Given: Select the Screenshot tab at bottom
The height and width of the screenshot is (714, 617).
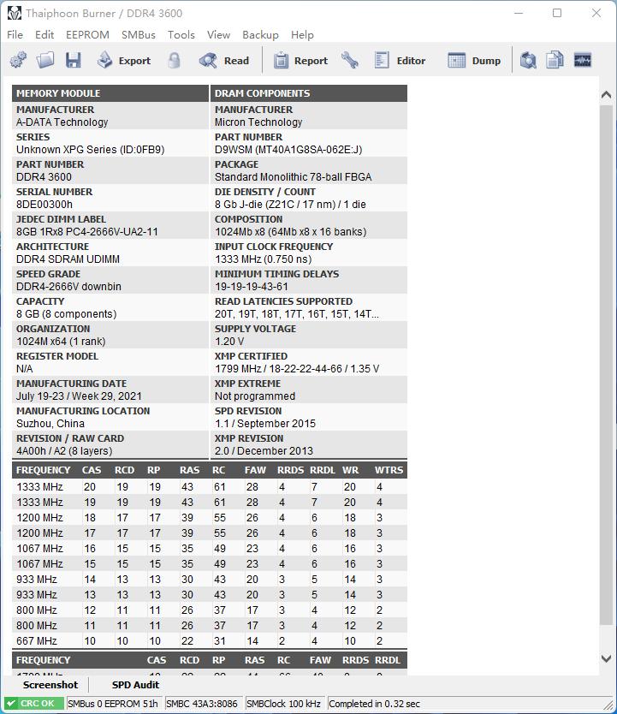Looking at the screenshot, I should click(x=50, y=685).
